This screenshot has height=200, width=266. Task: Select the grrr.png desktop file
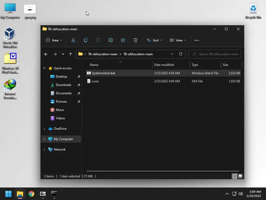coord(30,11)
